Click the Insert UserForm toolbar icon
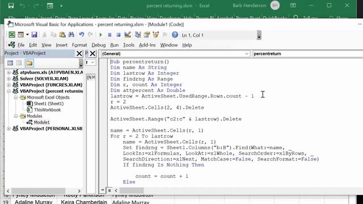Viewport: 363px width, 204px height. pos(20,35)
